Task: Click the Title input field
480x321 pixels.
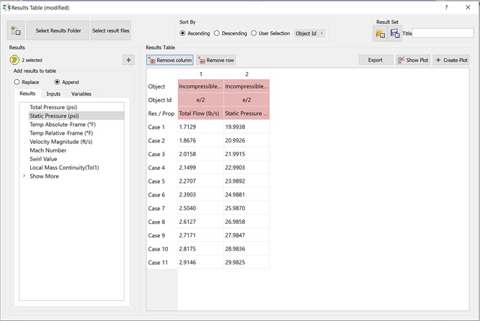Action: click(443, 33)
